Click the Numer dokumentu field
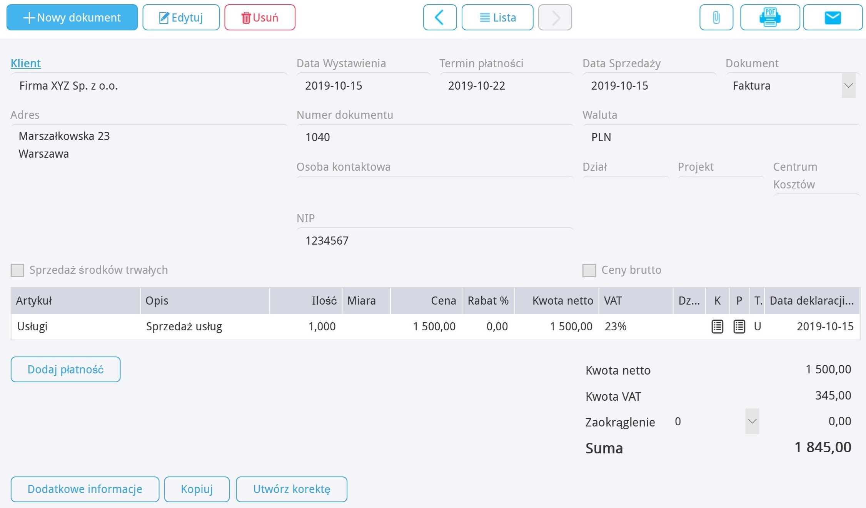Image resolution: width=866 pixels, height=508 pixels. click(x=435, y=137)
